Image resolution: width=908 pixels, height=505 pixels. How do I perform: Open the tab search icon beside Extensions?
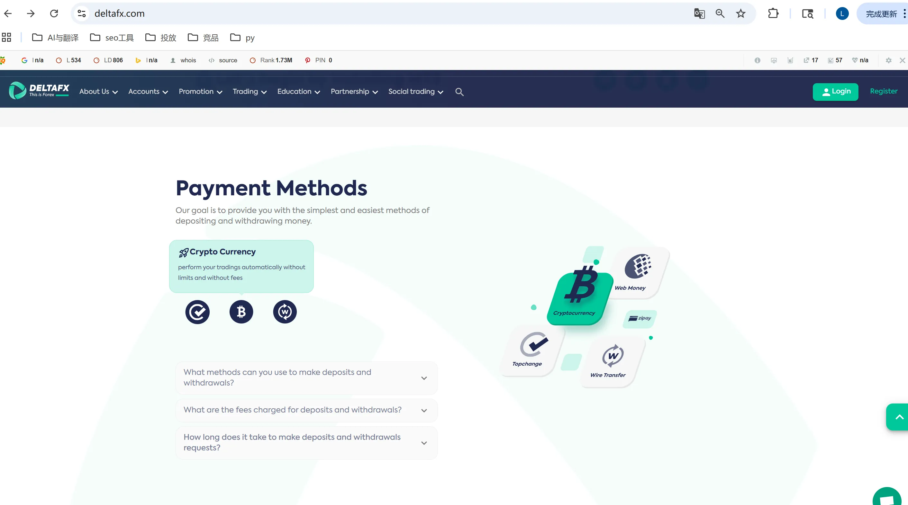(x=808, y=13)
